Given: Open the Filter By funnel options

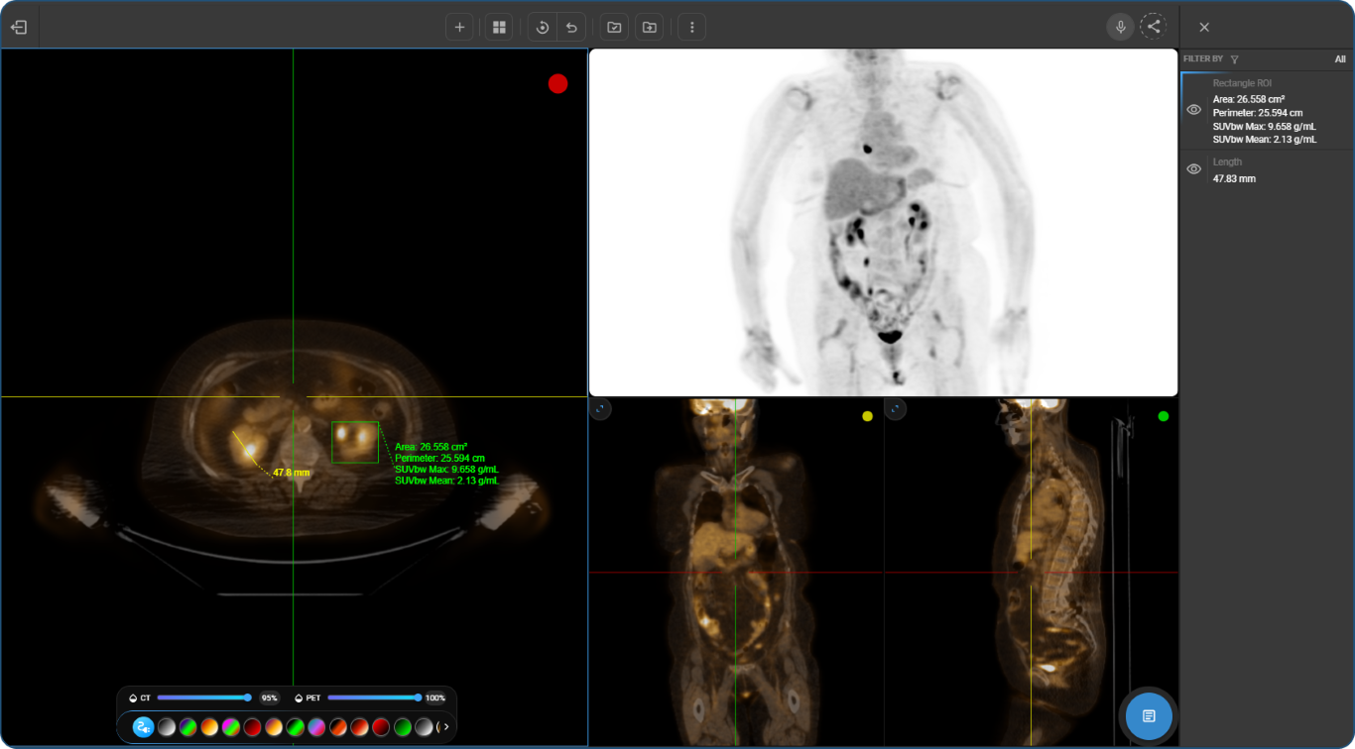Looking at the screenshot, I should tap(1235, 59).
